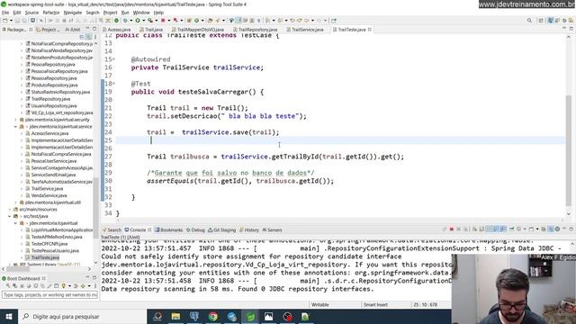576x324 pixels.
Task: Click the Windows taskbar search box
Action: (x=82, y=316)
